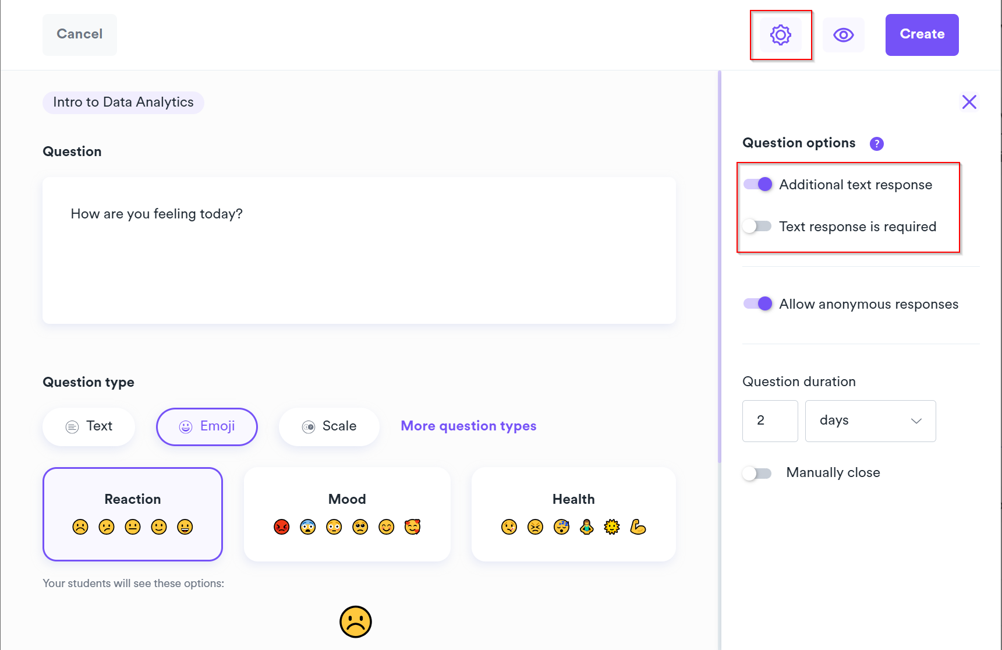Choose the Emoji question type
The width and height of the screenshot is (1002, 650).
pyautogui.click(x=207, y=426)
